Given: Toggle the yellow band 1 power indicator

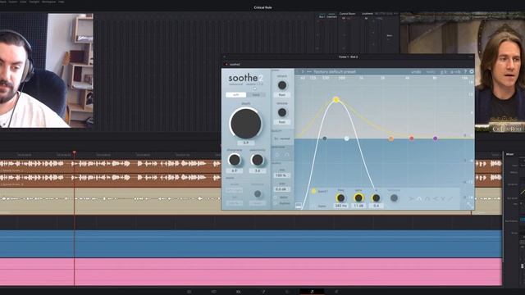Looking at the screenshot, I should pos(313,191).
